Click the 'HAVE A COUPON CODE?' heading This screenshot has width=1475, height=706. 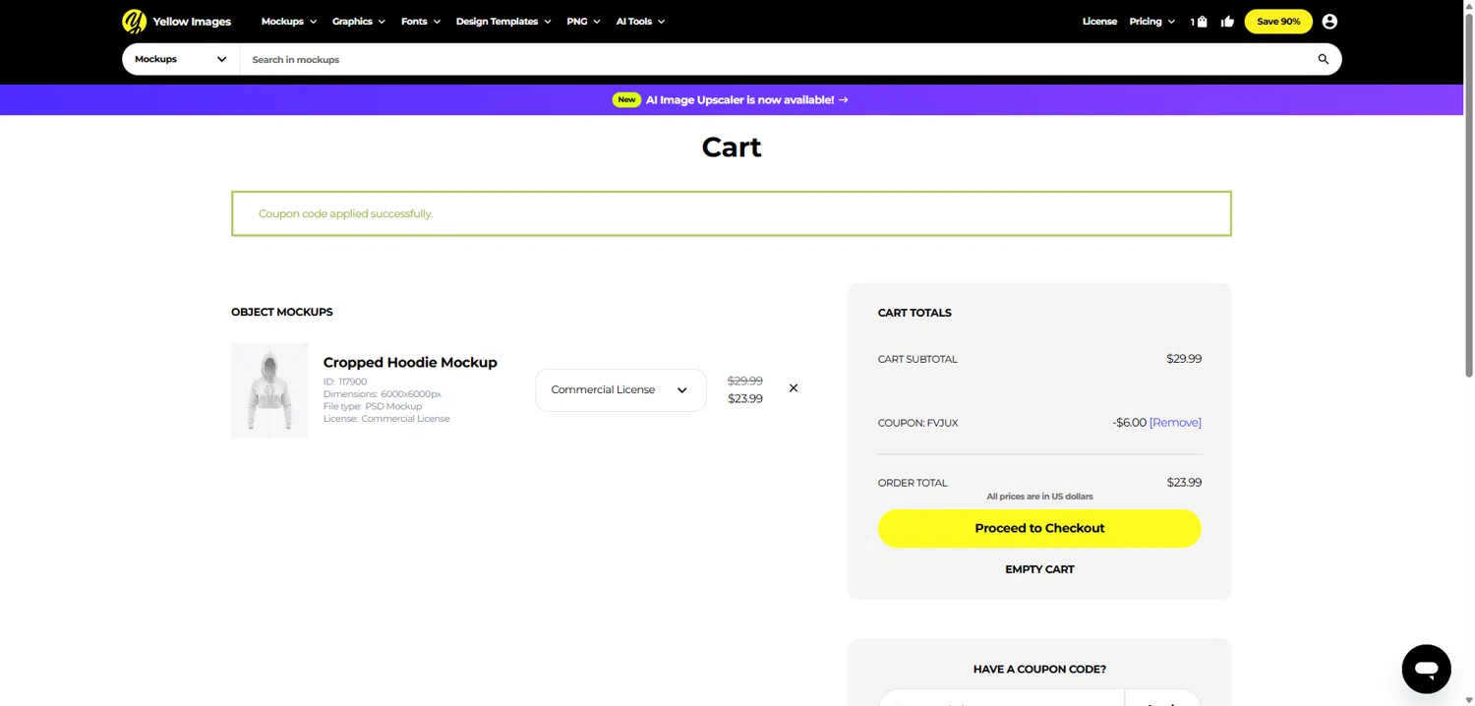click(1039, 670)
